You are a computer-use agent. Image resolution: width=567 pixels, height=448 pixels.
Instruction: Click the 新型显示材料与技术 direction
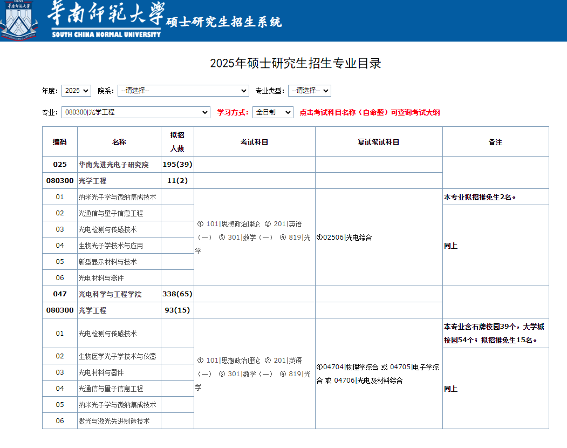click(x=107, y=262)
